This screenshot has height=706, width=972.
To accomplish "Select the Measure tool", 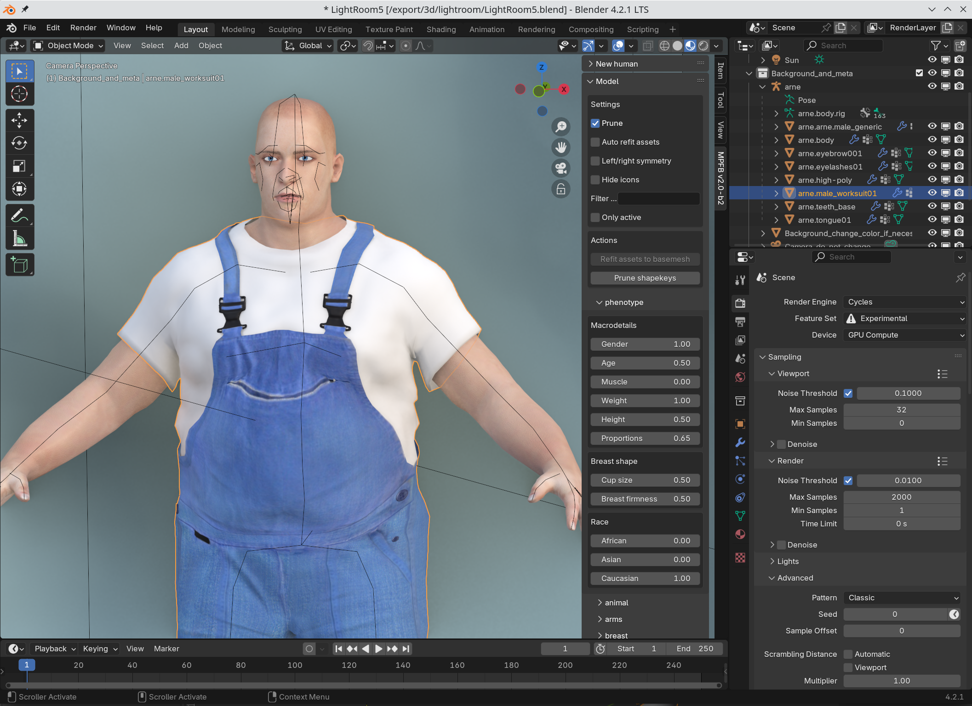I will click(19, 238).
